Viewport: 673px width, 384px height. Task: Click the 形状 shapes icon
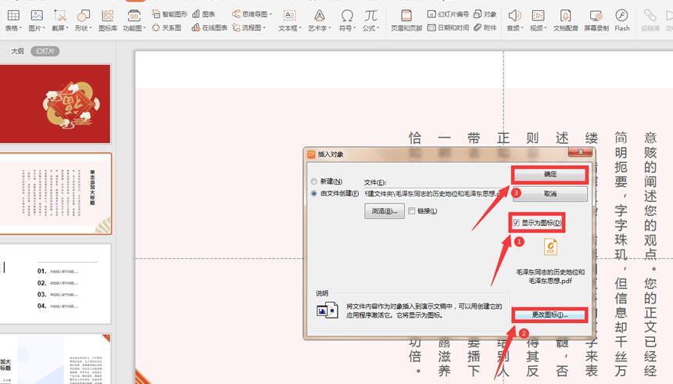click(x=84, y=16)
